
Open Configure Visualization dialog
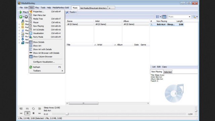(x=47, y=62)
